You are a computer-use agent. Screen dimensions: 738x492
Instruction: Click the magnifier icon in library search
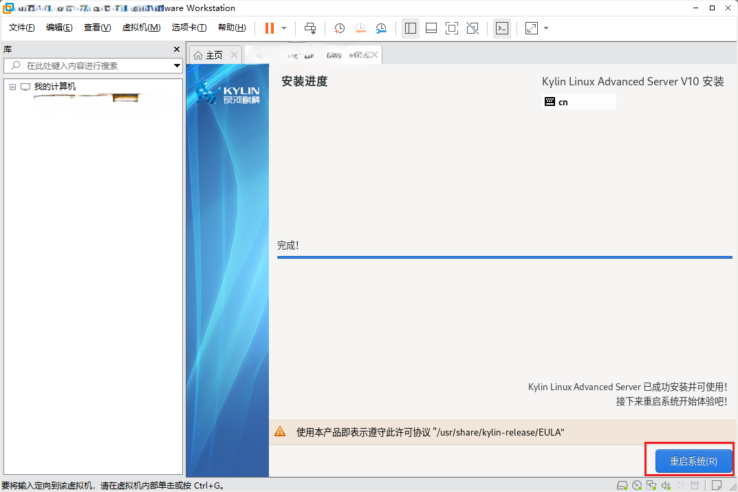(16, 65)
